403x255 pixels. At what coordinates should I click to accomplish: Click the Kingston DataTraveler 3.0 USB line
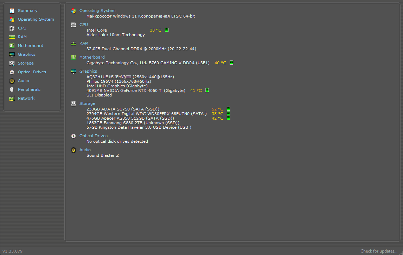pyautogui.click(x=139, y=127)
